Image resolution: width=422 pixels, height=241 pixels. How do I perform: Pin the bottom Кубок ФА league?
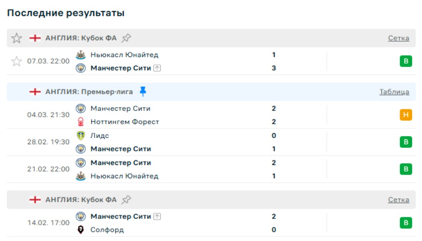(126, 200)
